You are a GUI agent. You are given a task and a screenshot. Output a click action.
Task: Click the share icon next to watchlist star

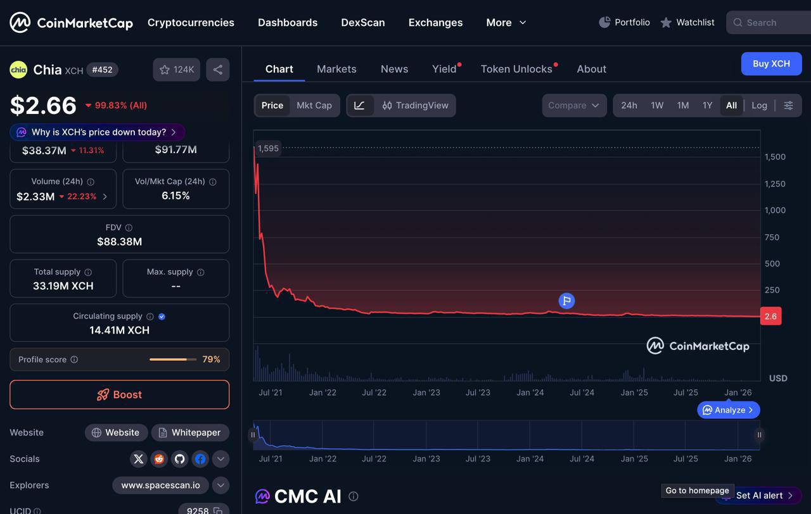(x=218, y=70)
